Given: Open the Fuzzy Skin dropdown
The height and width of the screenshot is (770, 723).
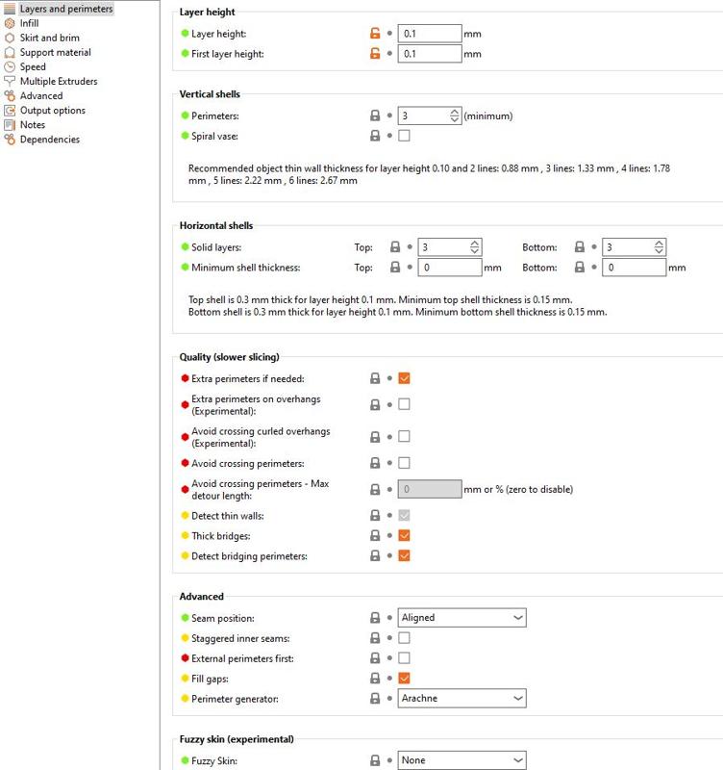Looking at the screenshot, I should 462,760.
